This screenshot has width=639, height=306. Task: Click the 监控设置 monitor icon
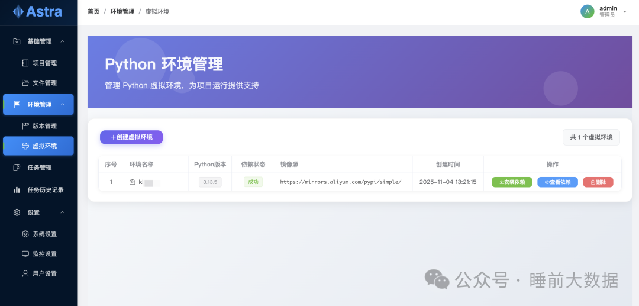pyautogui.click(x=25, y=254)
